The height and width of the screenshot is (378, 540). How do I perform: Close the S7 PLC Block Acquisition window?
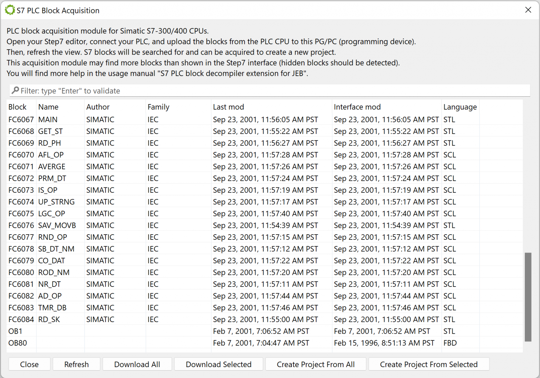click(528, 10)
